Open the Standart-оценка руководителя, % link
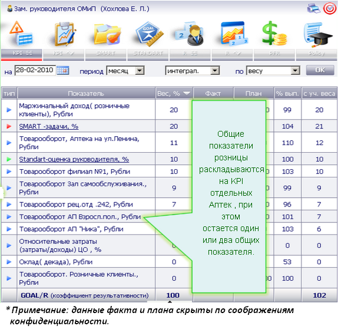Image resolution: width=338 pixels, height=329 pixels. click(74, 159)
